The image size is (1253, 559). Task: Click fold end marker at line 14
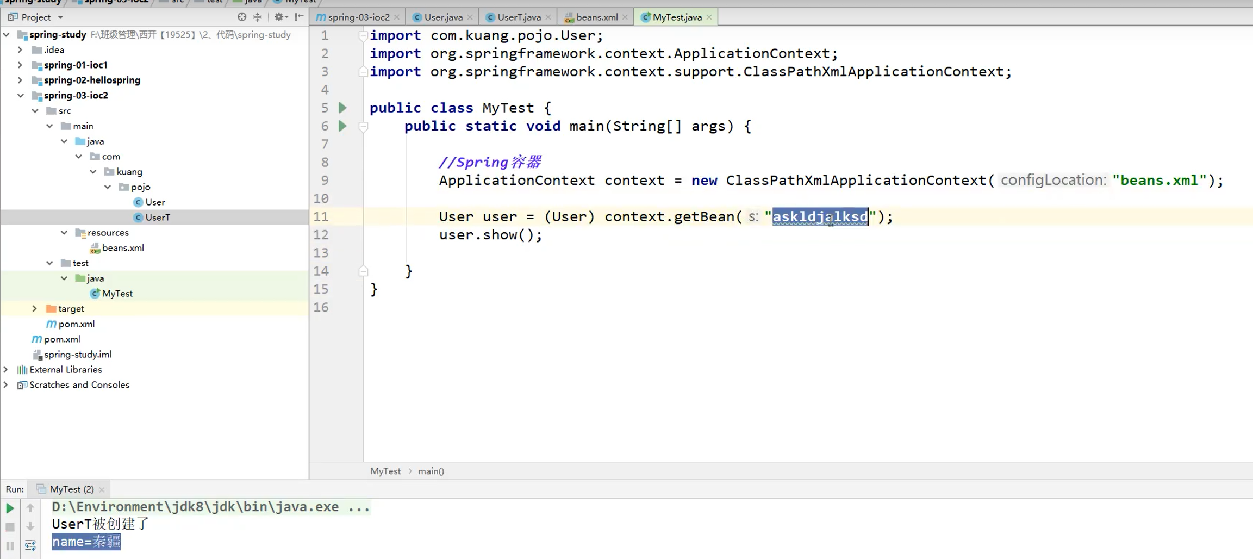[x=363, y=271]
